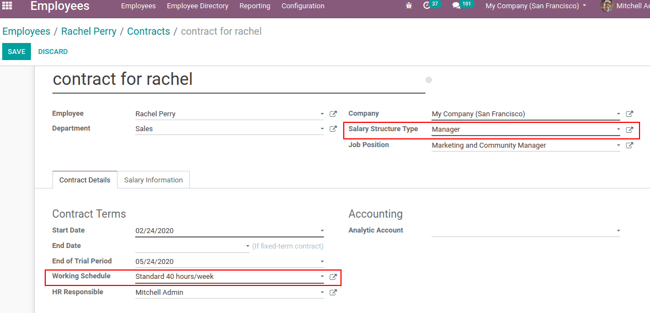Open End of Trial Period date arrow
This screenshot has height=313, width=650.
coord(322,262)
